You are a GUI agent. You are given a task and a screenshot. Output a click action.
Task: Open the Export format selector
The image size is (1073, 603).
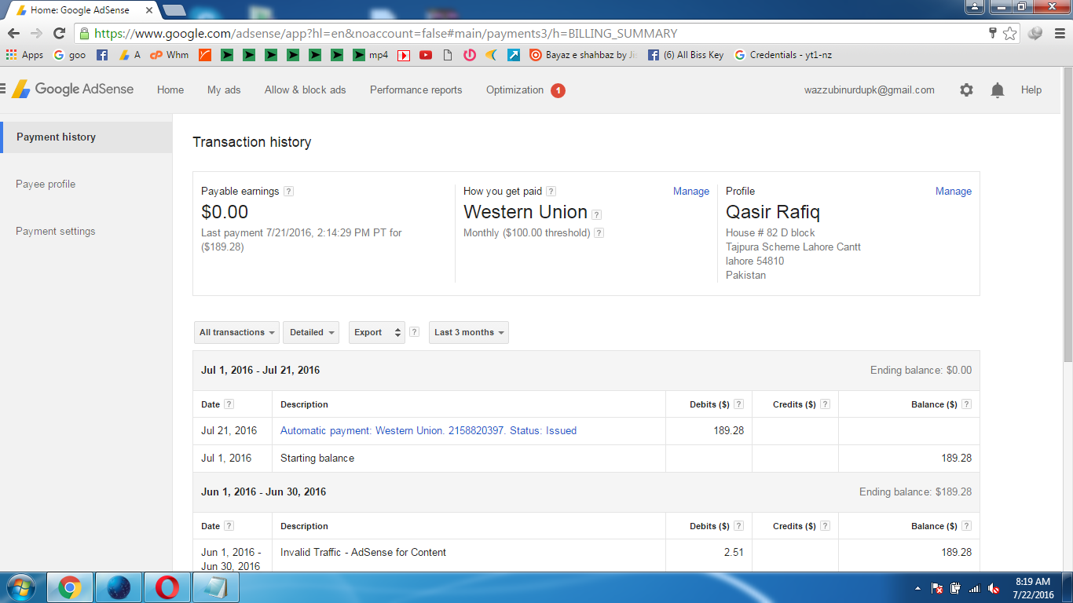click(377, 332)
